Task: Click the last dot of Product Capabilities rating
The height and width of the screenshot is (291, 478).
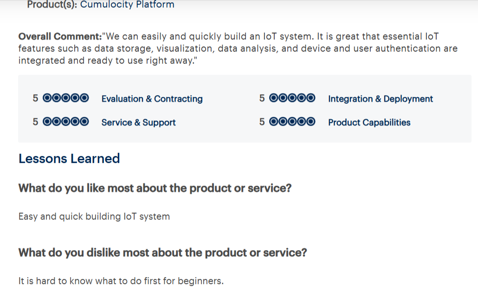Action: (x=310, y=122)
